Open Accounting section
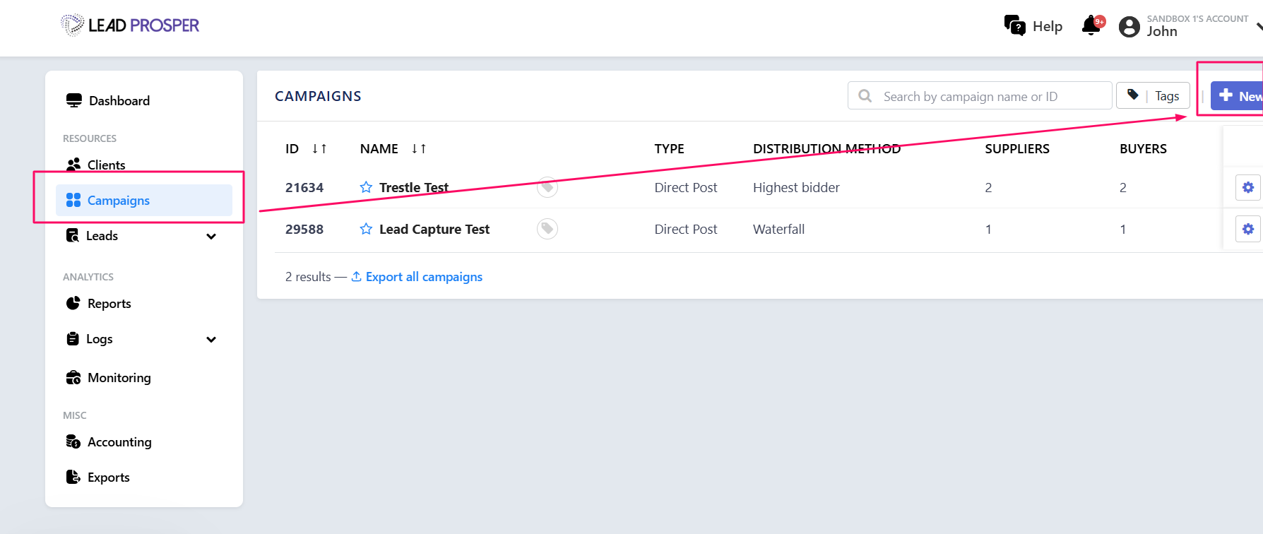The width and height of the screenshot is (1263, 534). point(119,441)
